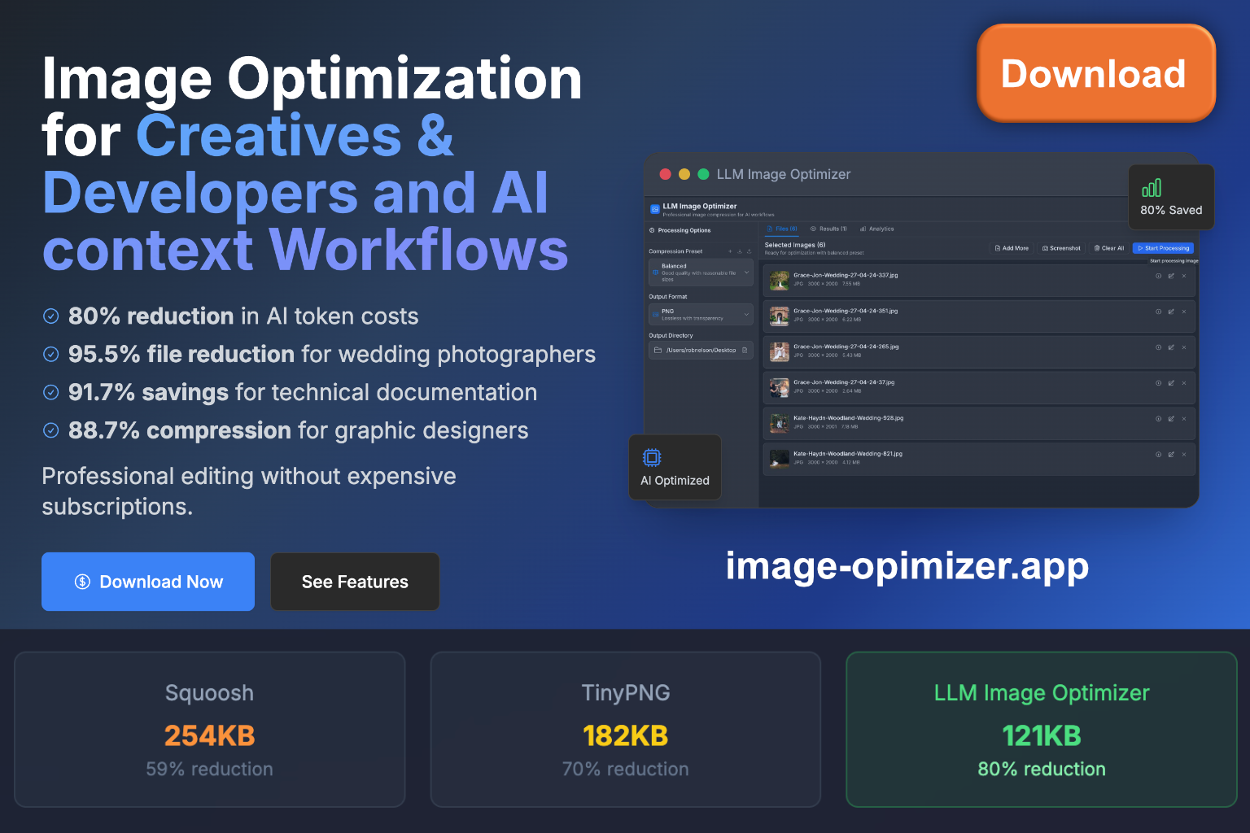Image resolution: width=1250 pixels, height=833 pixels.
Task: Click the Screenshot button
Action: pyautogui.click(x=1061, y=248)
